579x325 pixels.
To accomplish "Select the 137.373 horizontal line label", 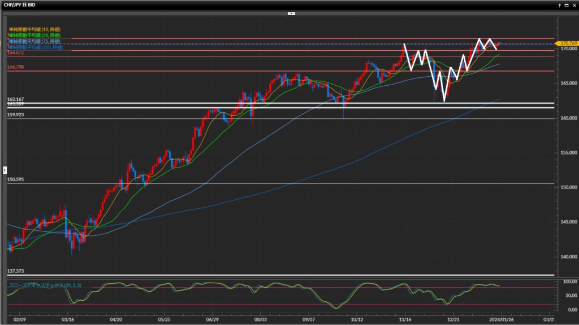I will pos(15,271).
